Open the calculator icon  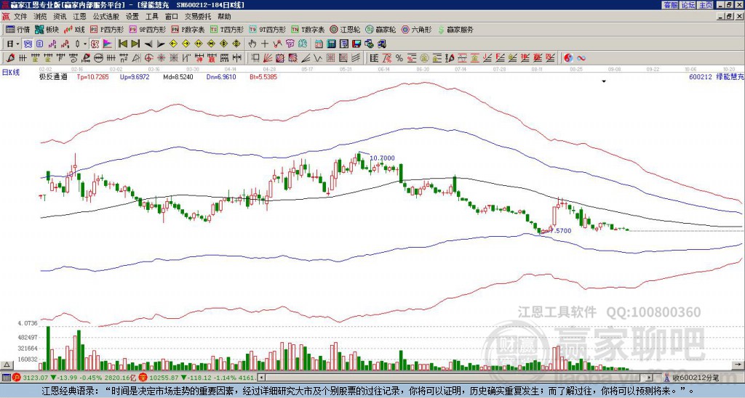click(331, 44)
